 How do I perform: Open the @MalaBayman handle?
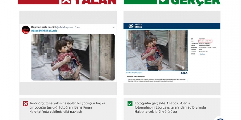[x=65, y=27]
